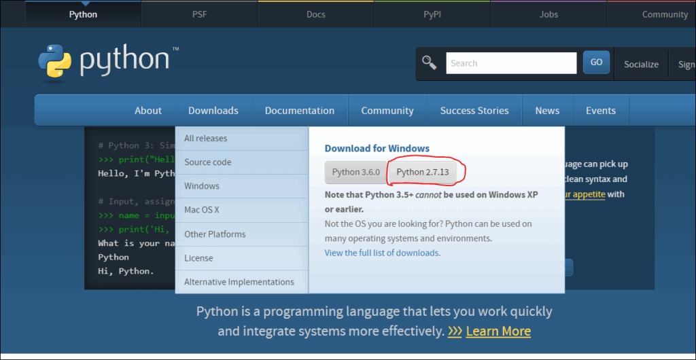This screenshot has height=360, width=696.
Task: Click the magnifying glass search icon
Action: [430, 62]
